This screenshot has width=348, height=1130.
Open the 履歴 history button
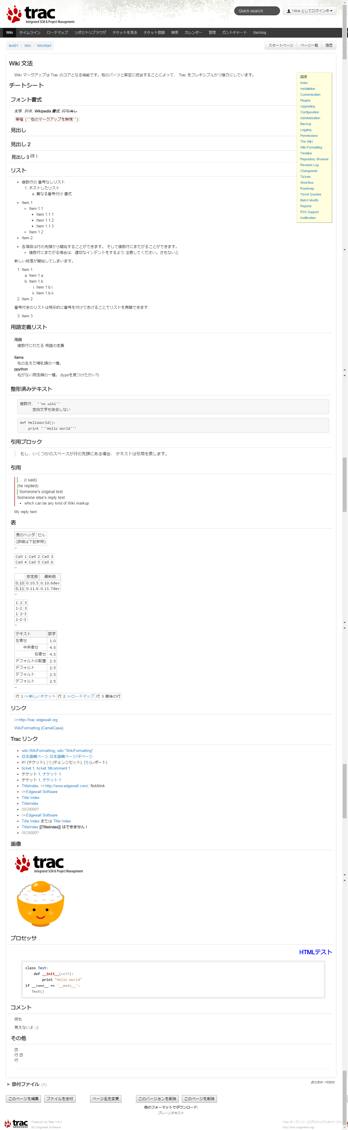pos(329,45)
